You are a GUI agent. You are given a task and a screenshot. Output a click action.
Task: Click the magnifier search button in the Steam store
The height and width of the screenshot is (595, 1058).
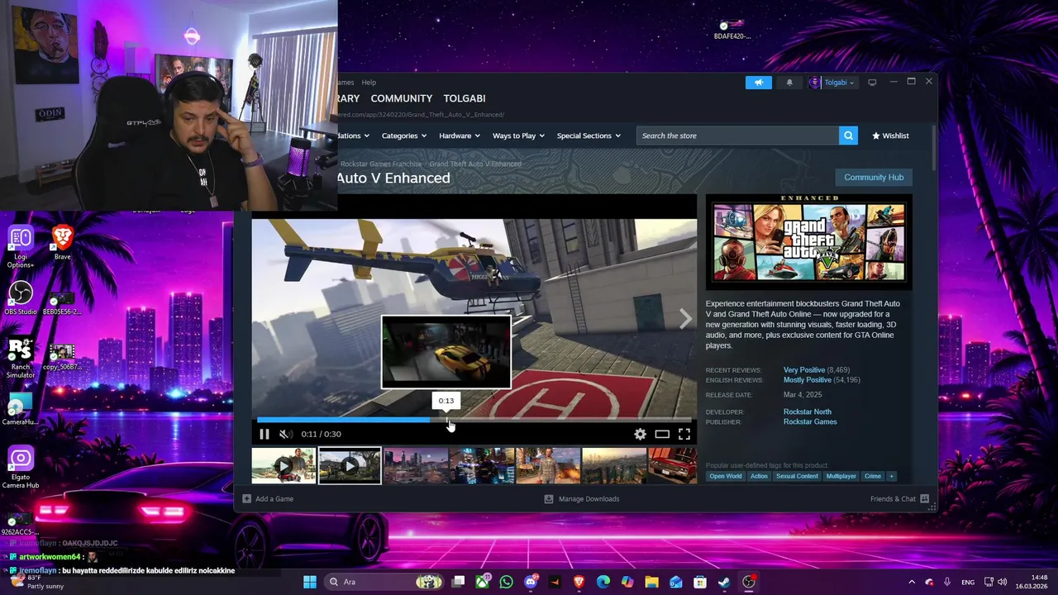848,136
